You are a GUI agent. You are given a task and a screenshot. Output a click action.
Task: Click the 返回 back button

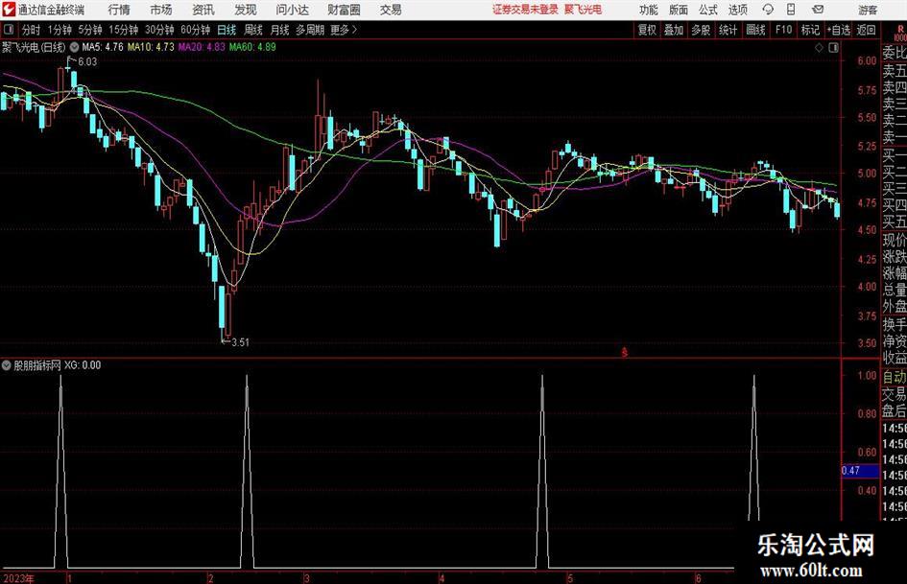click(866, 30)
